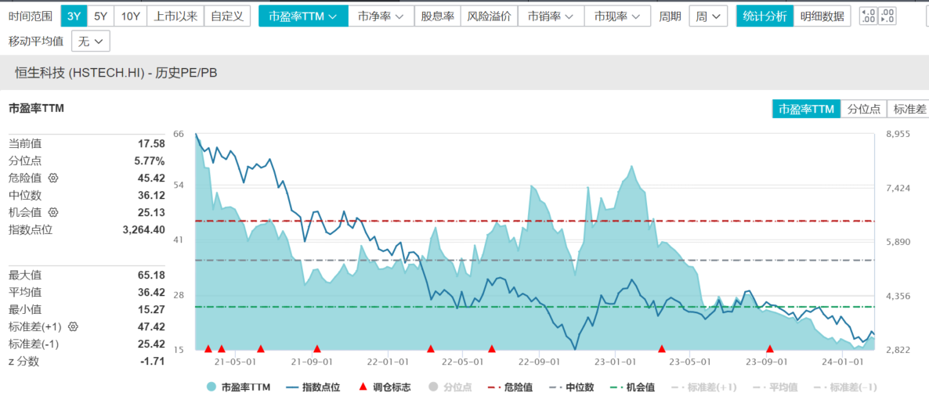
Task: Select chart's 标准差 tab
Action: click(x=909, y=109)
